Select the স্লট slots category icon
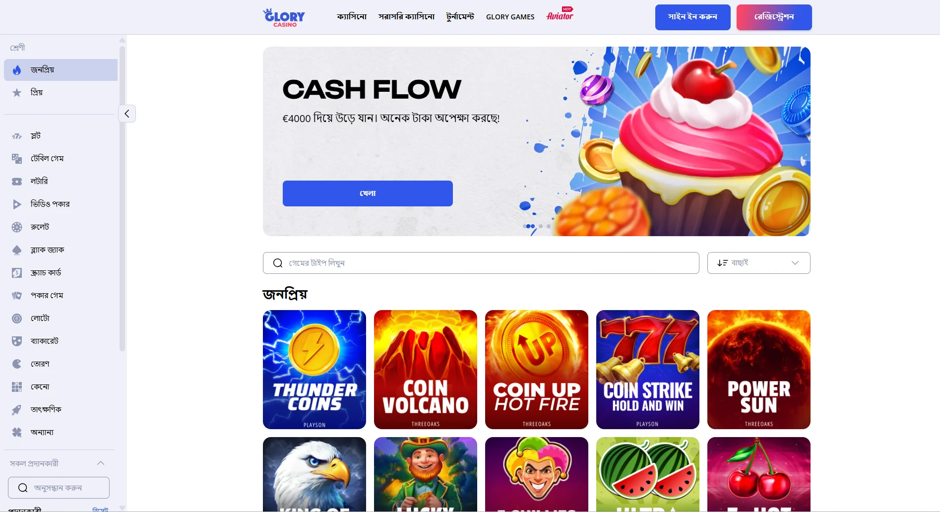Image resolution: width=940 pixels, height=512 pixels. [x=17, y=136]
